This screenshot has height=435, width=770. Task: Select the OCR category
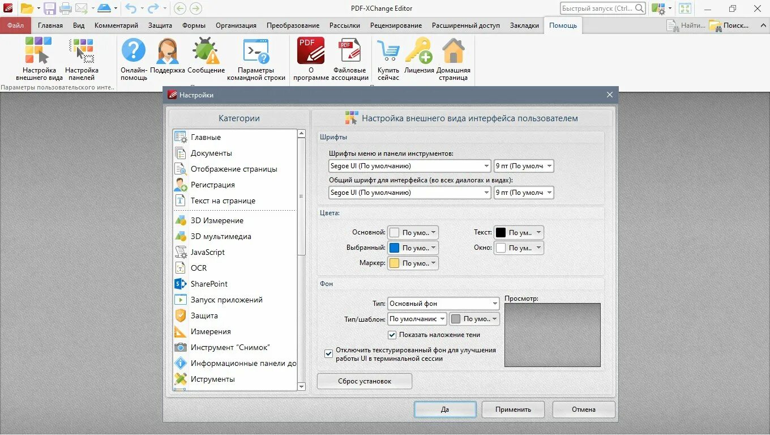pyautogui.click(x=234, y=268)
